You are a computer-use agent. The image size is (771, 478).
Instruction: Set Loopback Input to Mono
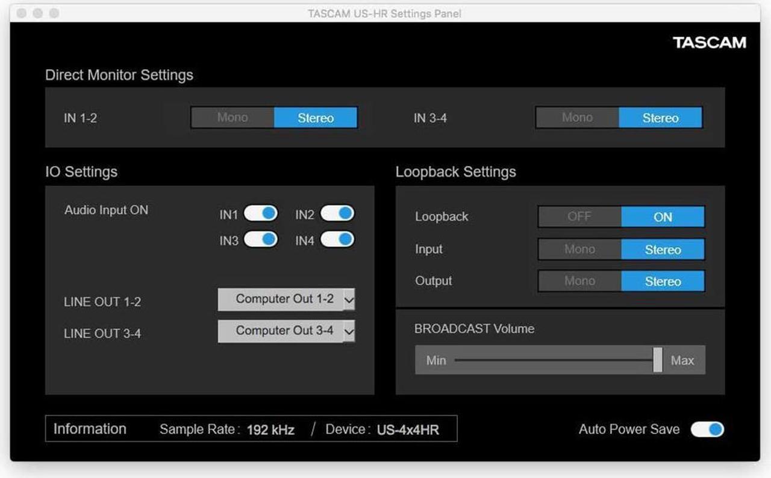click(x=579, y=250)
